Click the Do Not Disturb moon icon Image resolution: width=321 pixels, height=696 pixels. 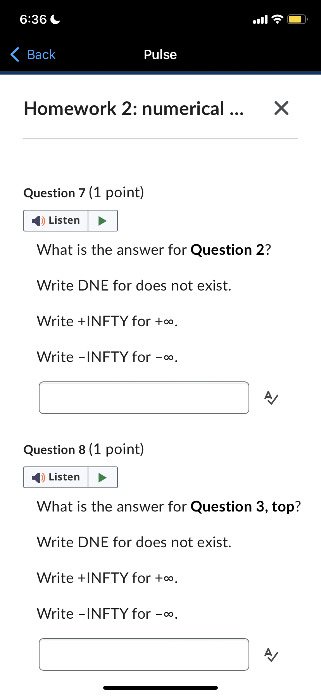point(54,18)
